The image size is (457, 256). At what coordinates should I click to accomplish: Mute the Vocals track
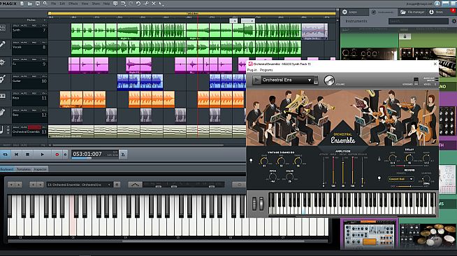[x=24, y=43]
